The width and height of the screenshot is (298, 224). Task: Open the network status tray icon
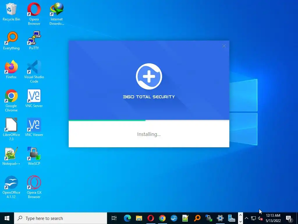coord(253,218)
